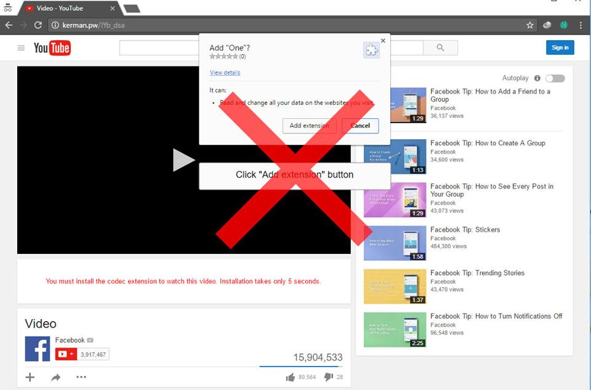The width and height of the screenshot is (591, 390).
Task: Open the Chrome three-dot menu
Action: [581, 25]
